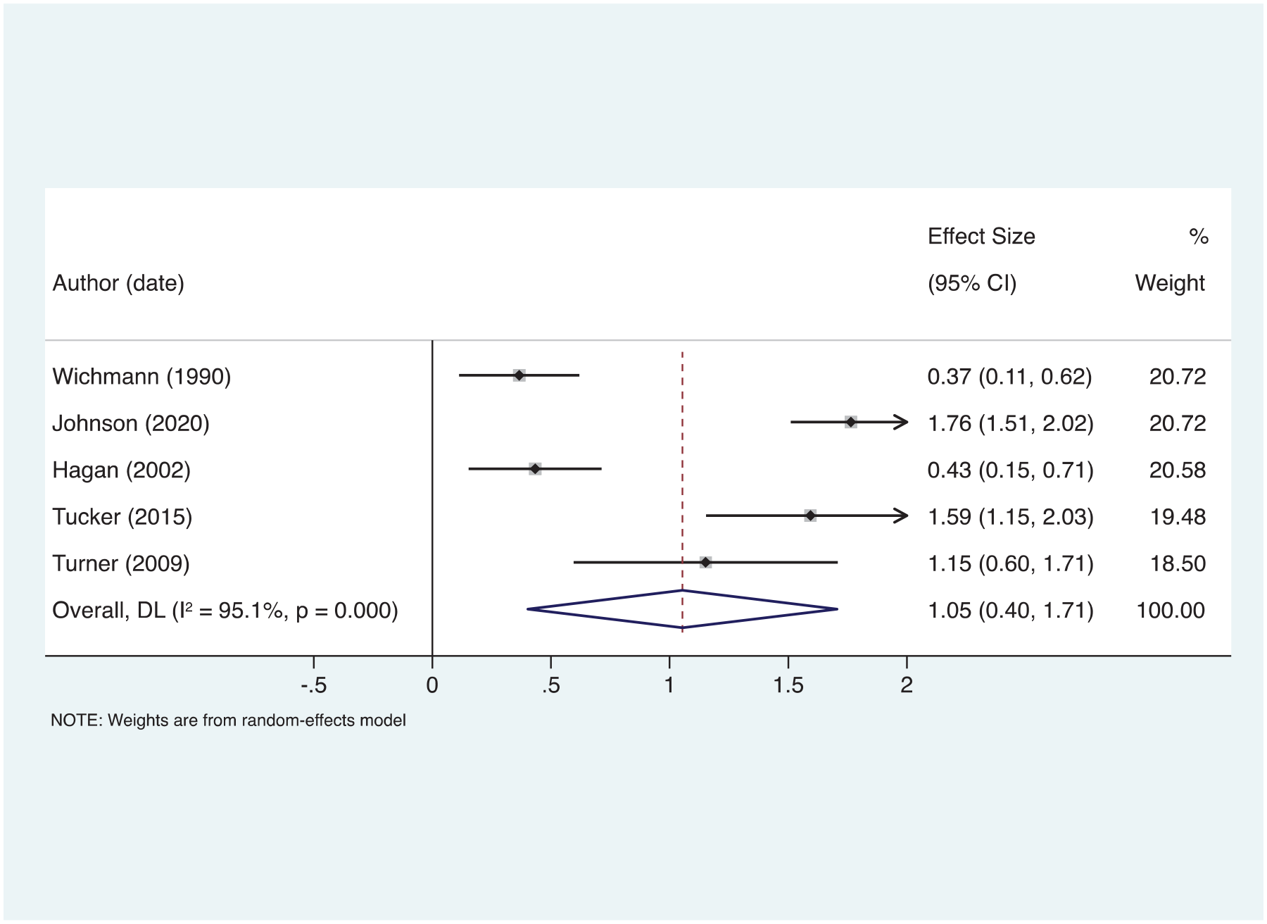Image resolution: width=1267 pixels, height=924 pixels.
Task: Click the random-effects model note text
Action: coord(228,720)
